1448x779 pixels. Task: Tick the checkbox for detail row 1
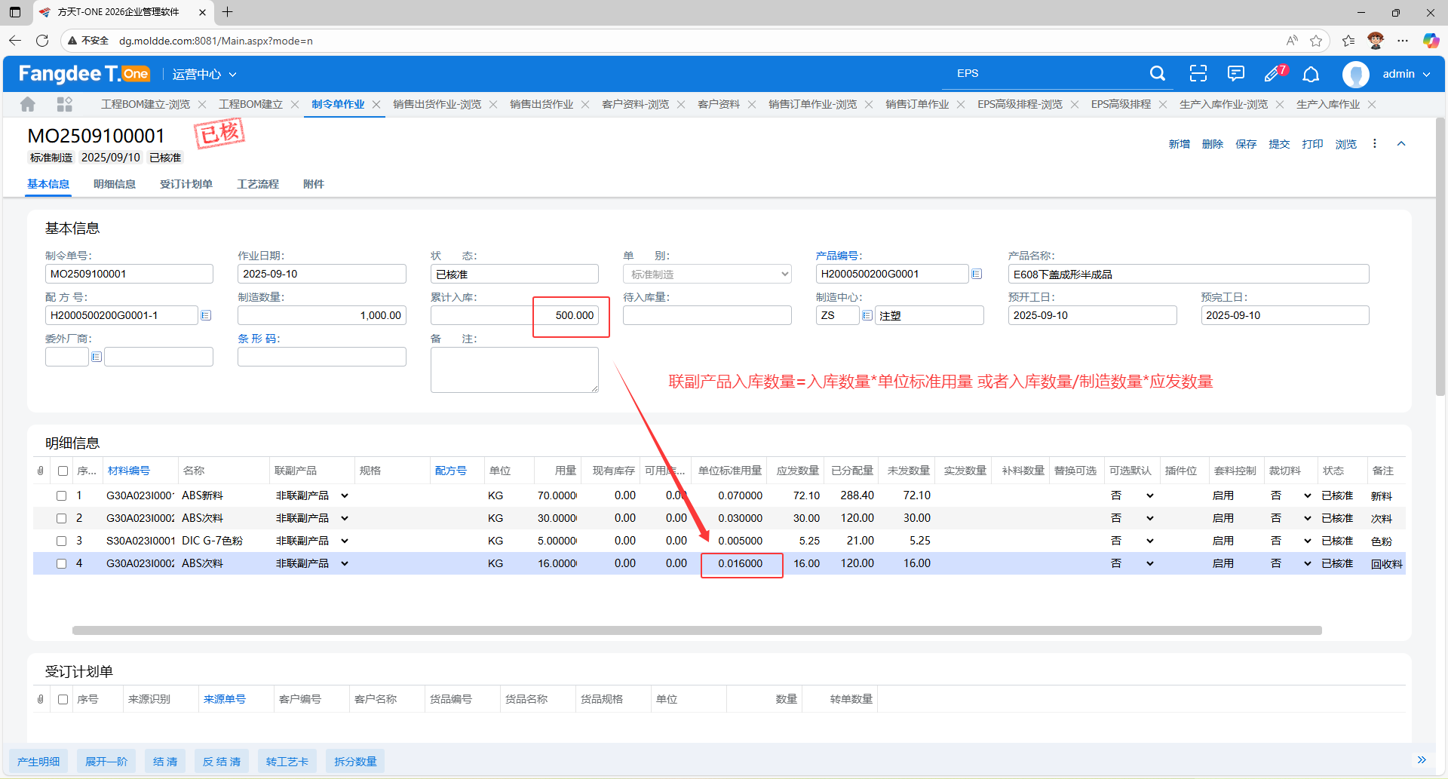coord(62,496)
